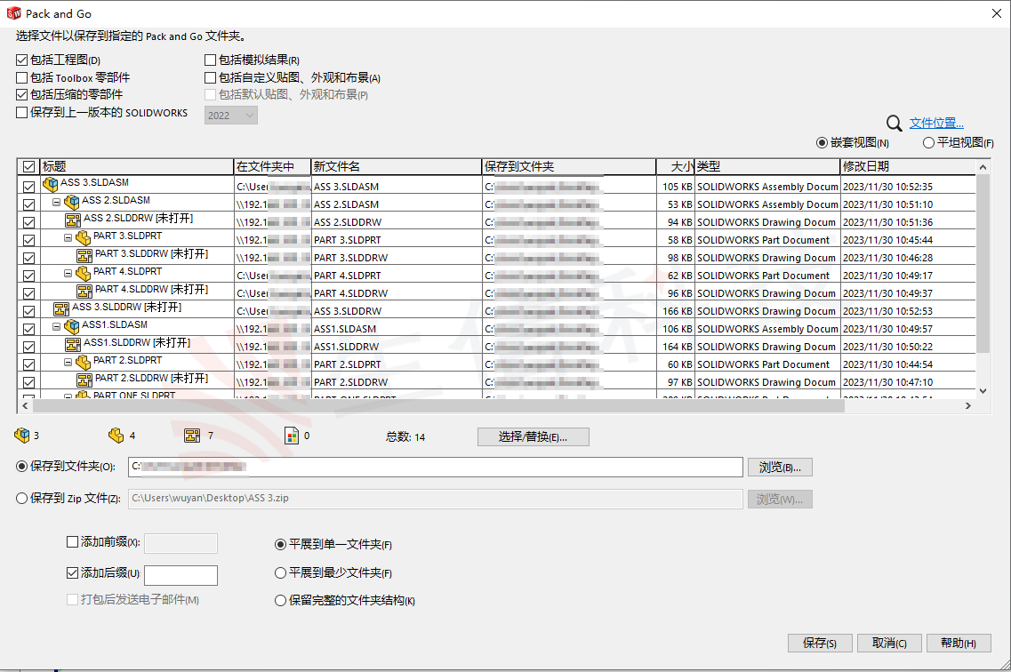Viewport: 1011px width, 672px height.
Task: Click the PART 3.SLDDRW drawing icon
Action: point(84,256)
